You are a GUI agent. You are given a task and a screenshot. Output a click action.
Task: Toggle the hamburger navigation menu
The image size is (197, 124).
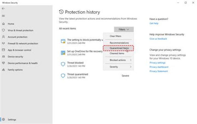tap(3, 16)
